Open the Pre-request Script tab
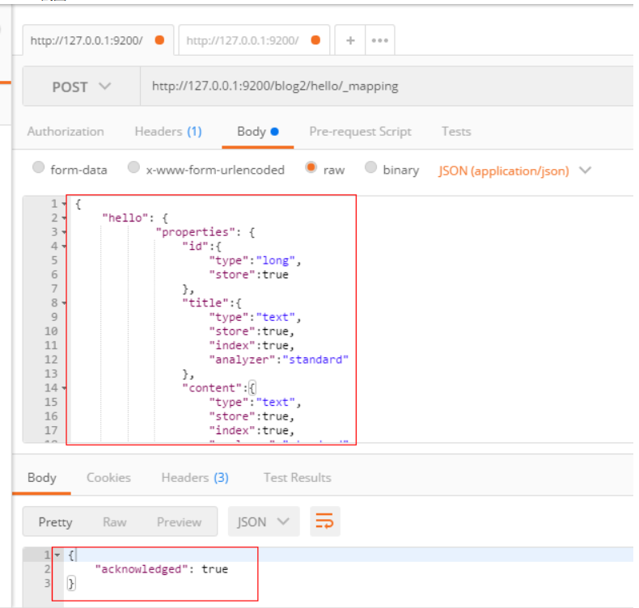Image resolution: width=639 pixels, height=608 pixels. click(360, 131)
